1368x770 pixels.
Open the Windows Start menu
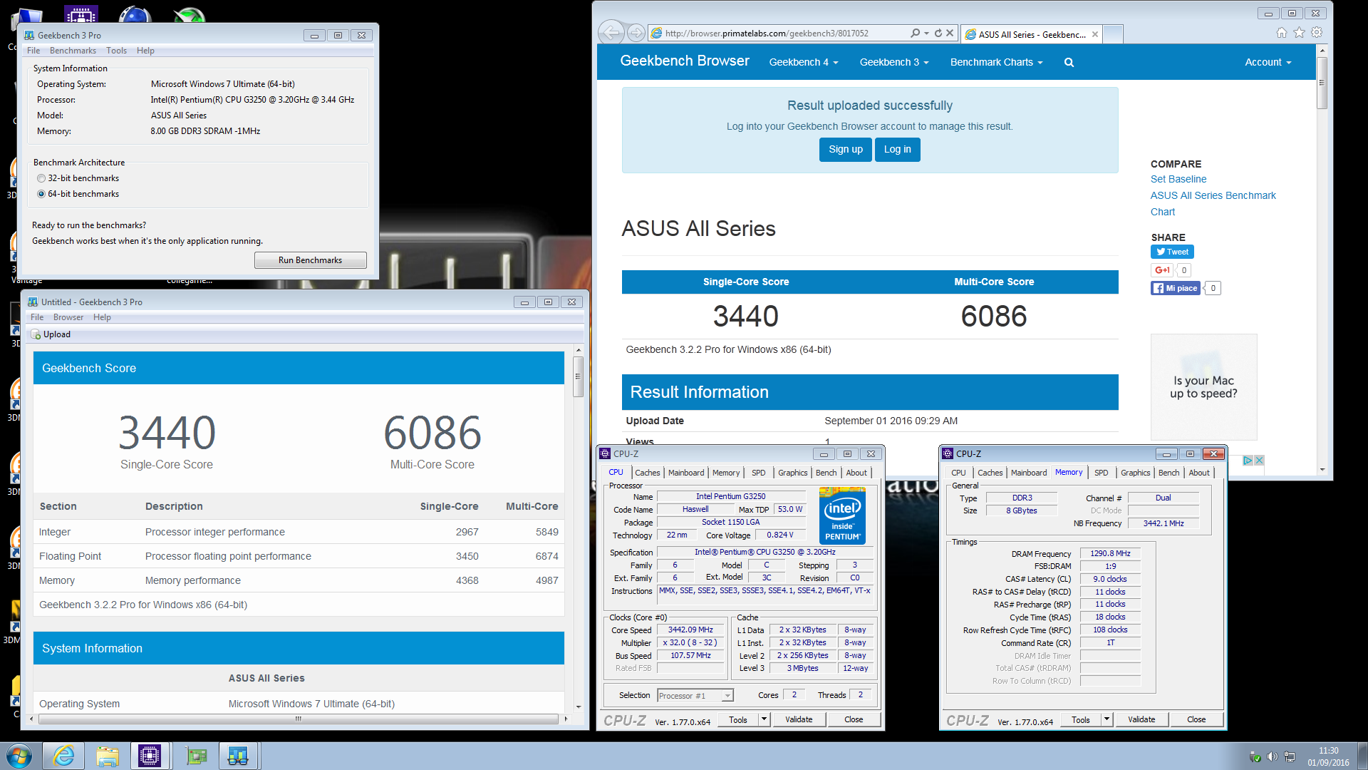[x=19, y=756]
